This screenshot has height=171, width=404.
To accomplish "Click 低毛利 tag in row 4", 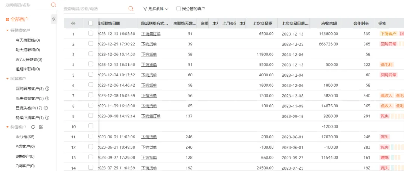I will (x=386, y=65).
